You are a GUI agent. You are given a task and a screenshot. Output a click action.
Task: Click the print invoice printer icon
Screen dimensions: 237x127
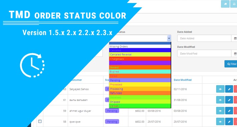click(234, 4)
